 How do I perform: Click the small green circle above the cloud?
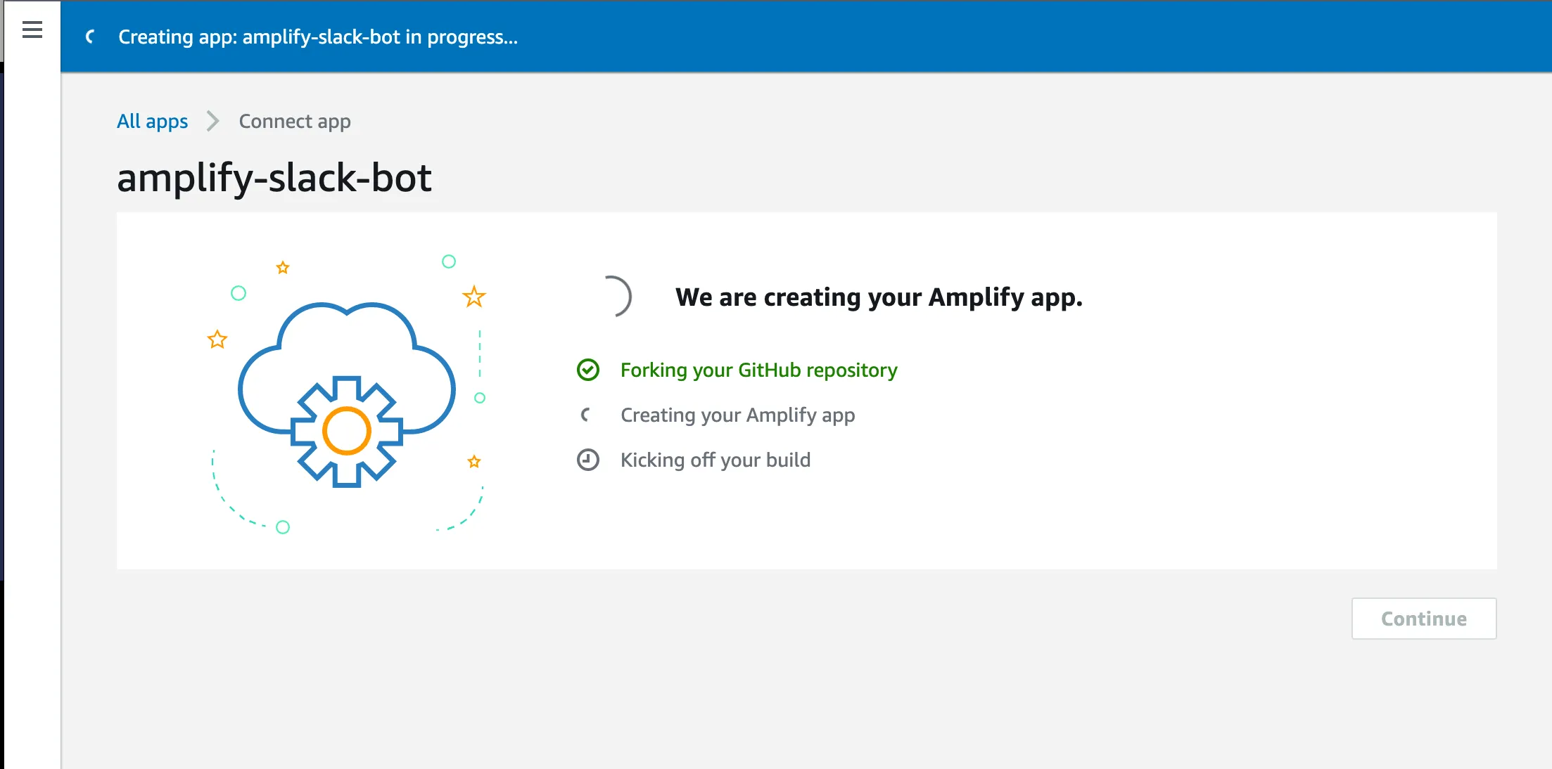click(449, 261)
